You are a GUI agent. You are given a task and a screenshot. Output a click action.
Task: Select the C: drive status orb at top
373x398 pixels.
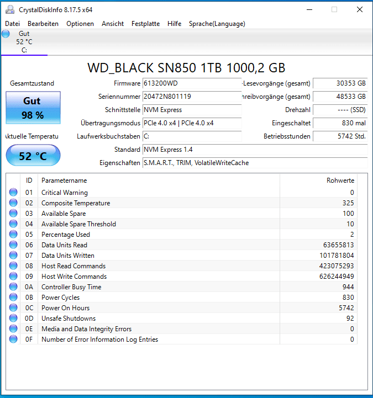6,34
